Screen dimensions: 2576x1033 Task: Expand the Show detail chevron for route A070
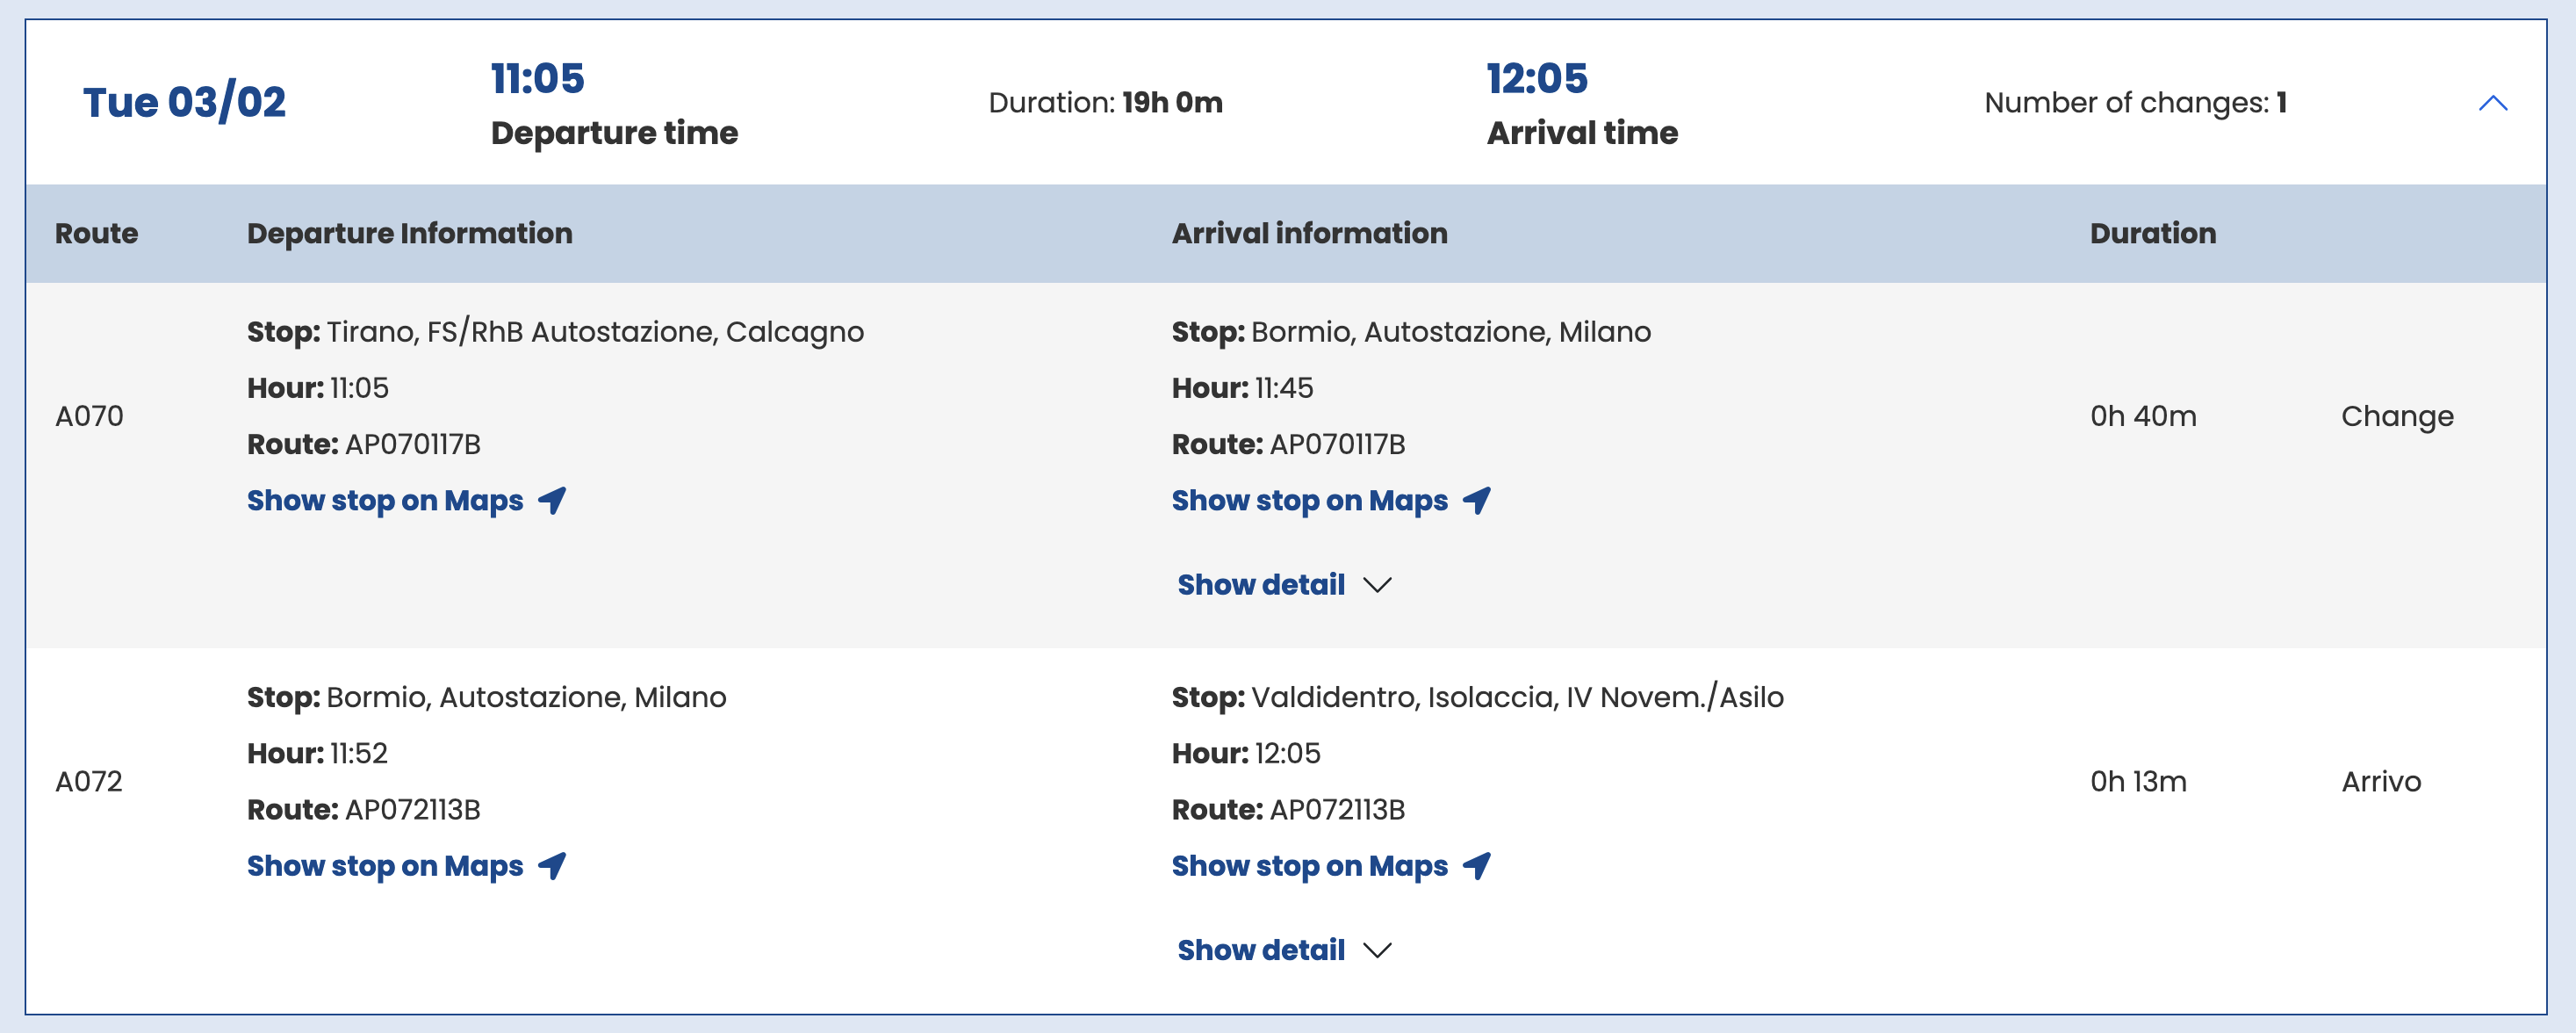pyautogui.click(x=1377, y=585)
